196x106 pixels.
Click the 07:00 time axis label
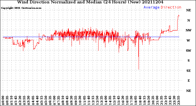pos(54,100)
